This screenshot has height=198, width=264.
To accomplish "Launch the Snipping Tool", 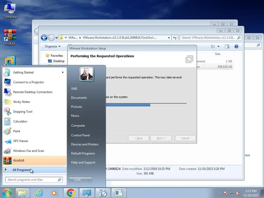I will [x=35, y=111].
